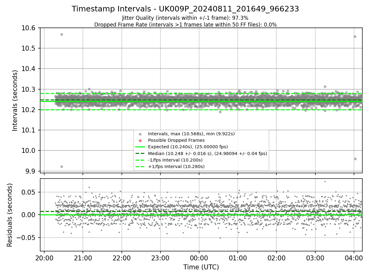Screen dimensions: 371x278
Task: Click the legend entry "Intervals, max (10.568s), min (9.922s)"
Action: coord(191,134)
